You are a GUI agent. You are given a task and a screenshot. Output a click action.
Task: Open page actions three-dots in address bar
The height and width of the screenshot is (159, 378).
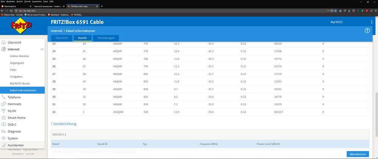[x=328, y=11]
